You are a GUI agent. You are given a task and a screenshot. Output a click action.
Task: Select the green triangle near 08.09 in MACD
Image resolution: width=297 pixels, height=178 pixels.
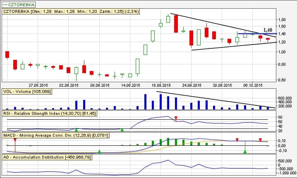(x=99, y=152)
